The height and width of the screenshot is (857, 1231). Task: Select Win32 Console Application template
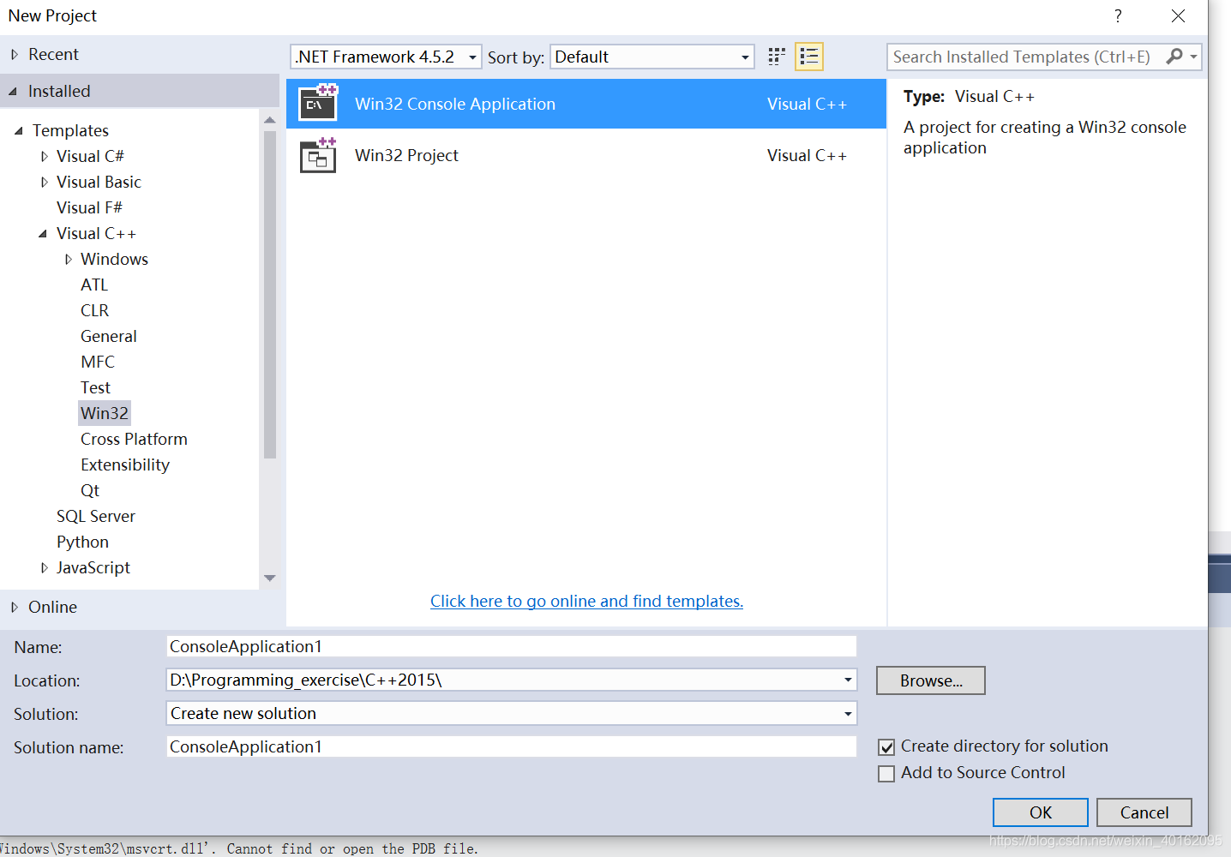[586, 104]
